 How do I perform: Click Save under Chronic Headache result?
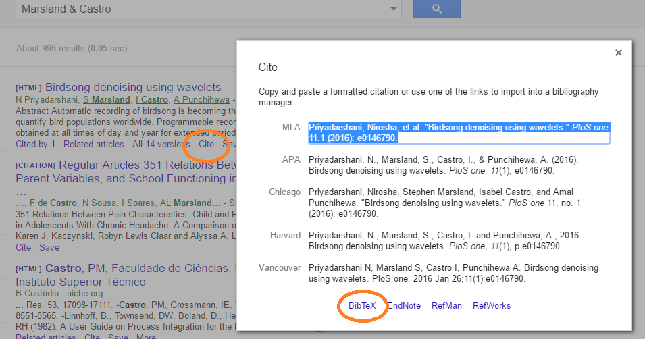tap(49, 248)
